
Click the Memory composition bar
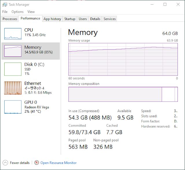coord(123,94)
